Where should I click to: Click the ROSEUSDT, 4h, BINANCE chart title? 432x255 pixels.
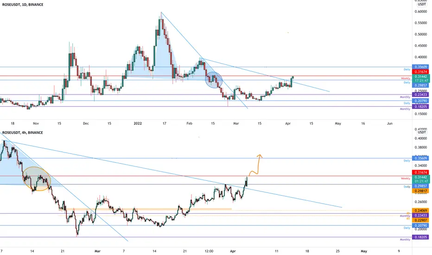[x=23, y=133]
